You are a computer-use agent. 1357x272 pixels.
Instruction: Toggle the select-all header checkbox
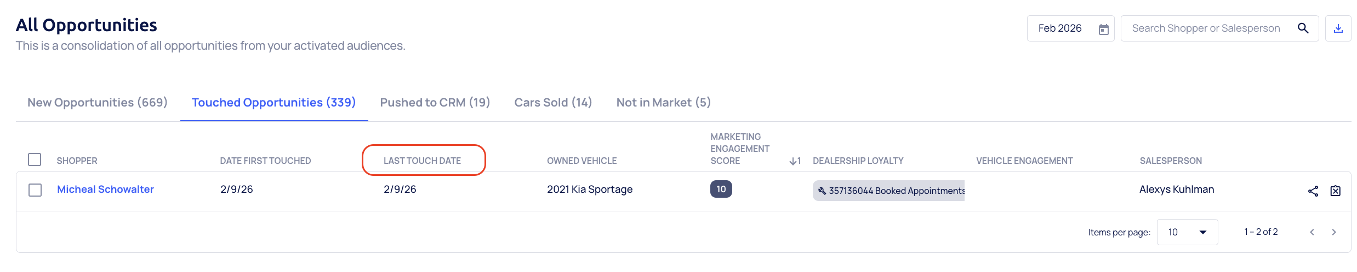(35, 159)
